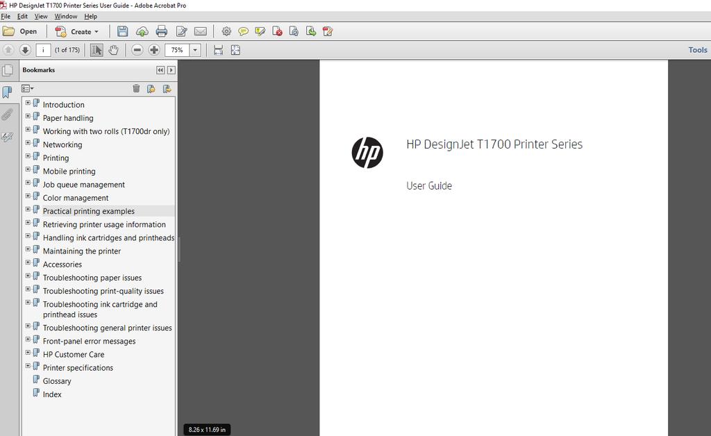Open the Window menu
711x436 pixels.
click(x=66, y=17)
